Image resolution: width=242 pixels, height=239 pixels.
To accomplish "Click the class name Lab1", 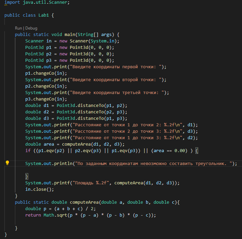I will (44, 15).
